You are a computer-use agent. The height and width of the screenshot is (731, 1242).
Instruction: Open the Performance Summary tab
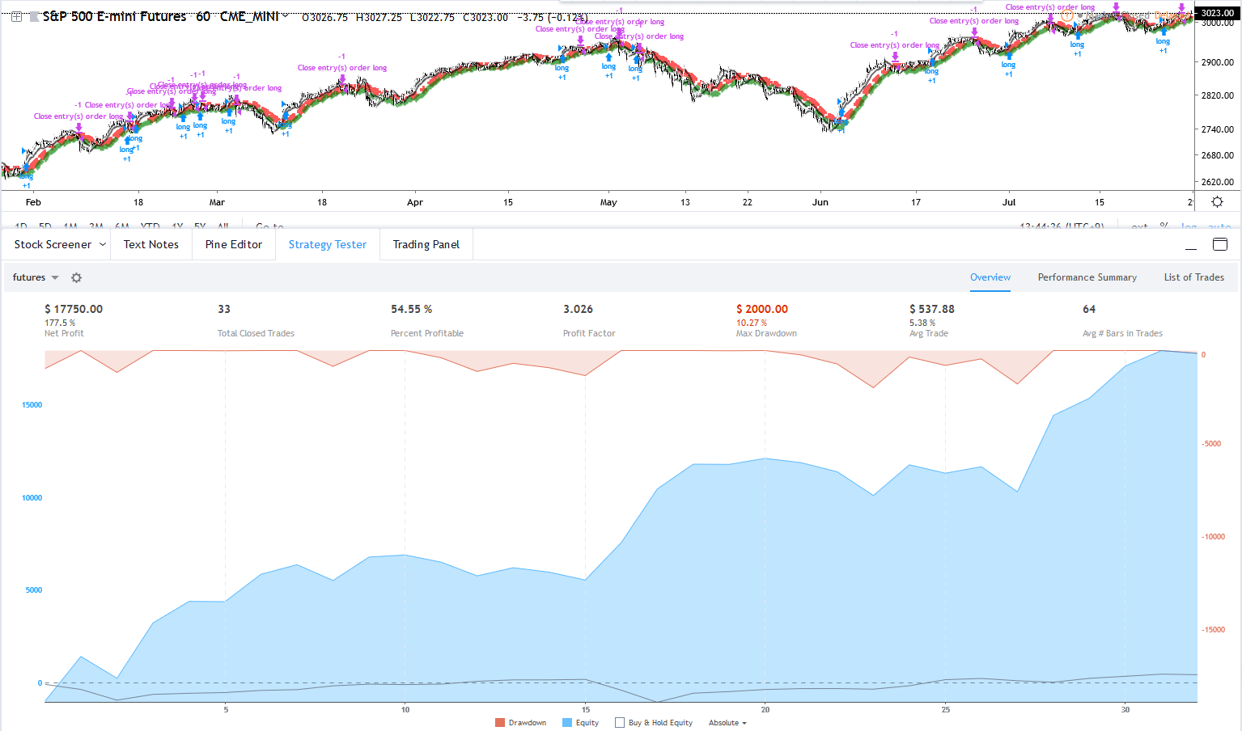1087,277
